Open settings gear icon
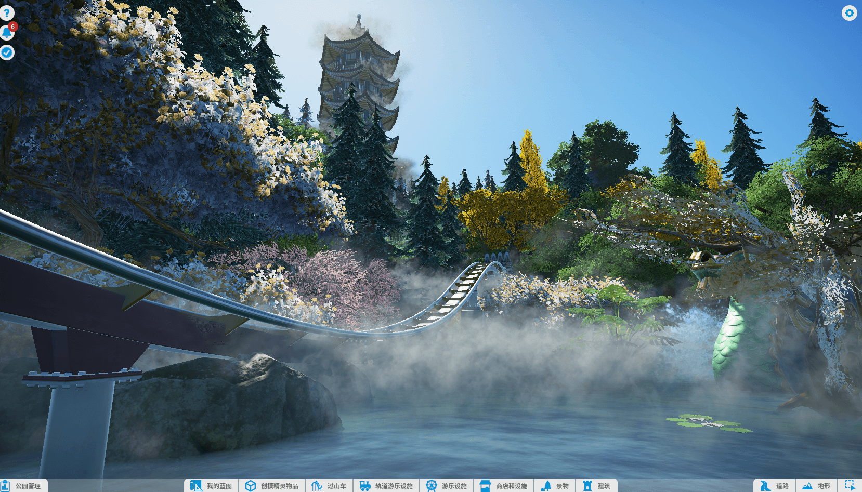862x492 pixels. tap(850, 13)
